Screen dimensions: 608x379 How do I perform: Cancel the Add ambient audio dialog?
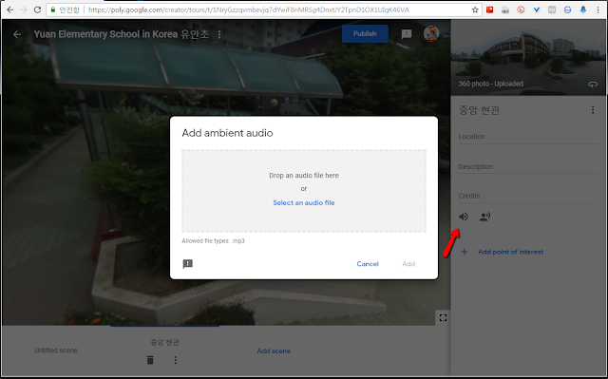point(368,264)
